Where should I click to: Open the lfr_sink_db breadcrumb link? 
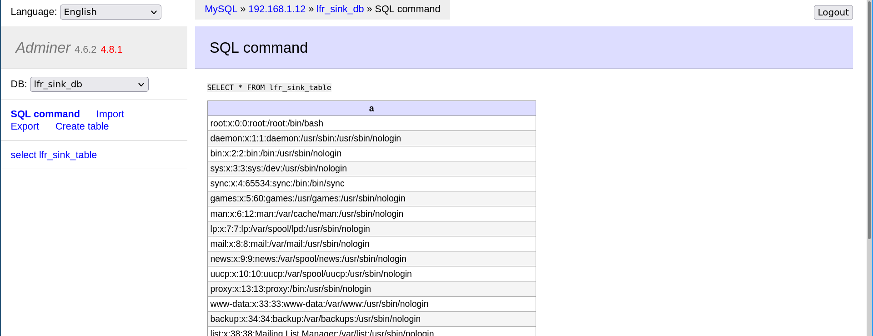[340, 9]
